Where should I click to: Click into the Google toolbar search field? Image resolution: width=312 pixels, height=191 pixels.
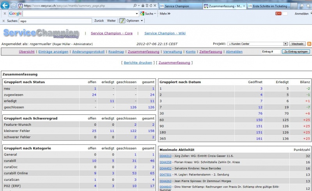click(x=79, y=14)
